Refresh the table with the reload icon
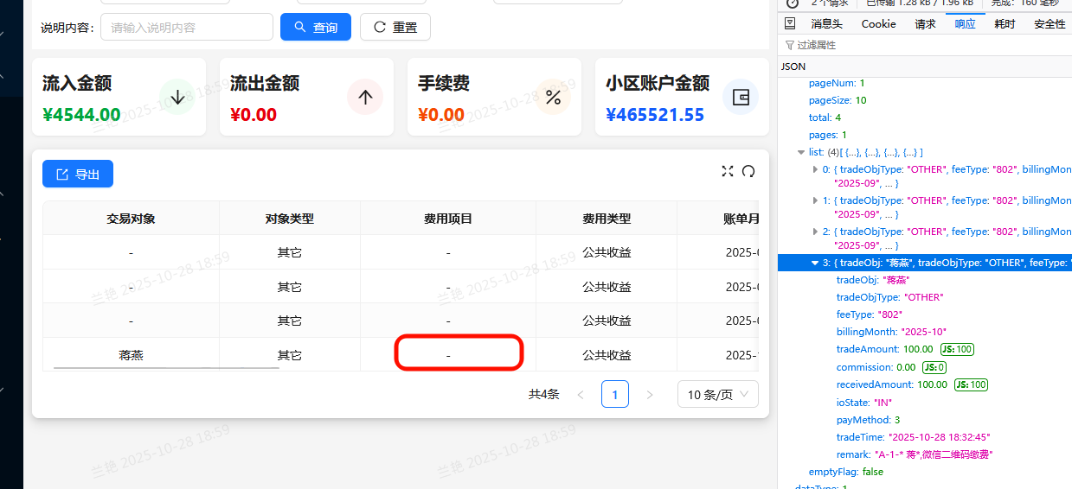The image size is (1072, 489). coord(748,171)
